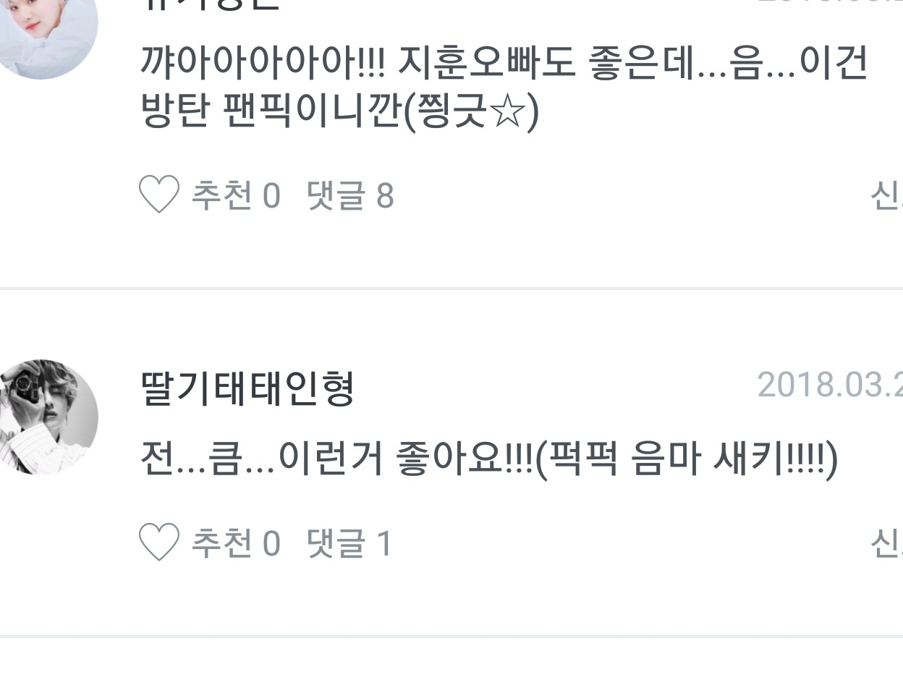Tap the reply count 8 next to 댓글
The height and width of the screenshot is (677, 903).
pyautogui.click(x=385, y=195)
